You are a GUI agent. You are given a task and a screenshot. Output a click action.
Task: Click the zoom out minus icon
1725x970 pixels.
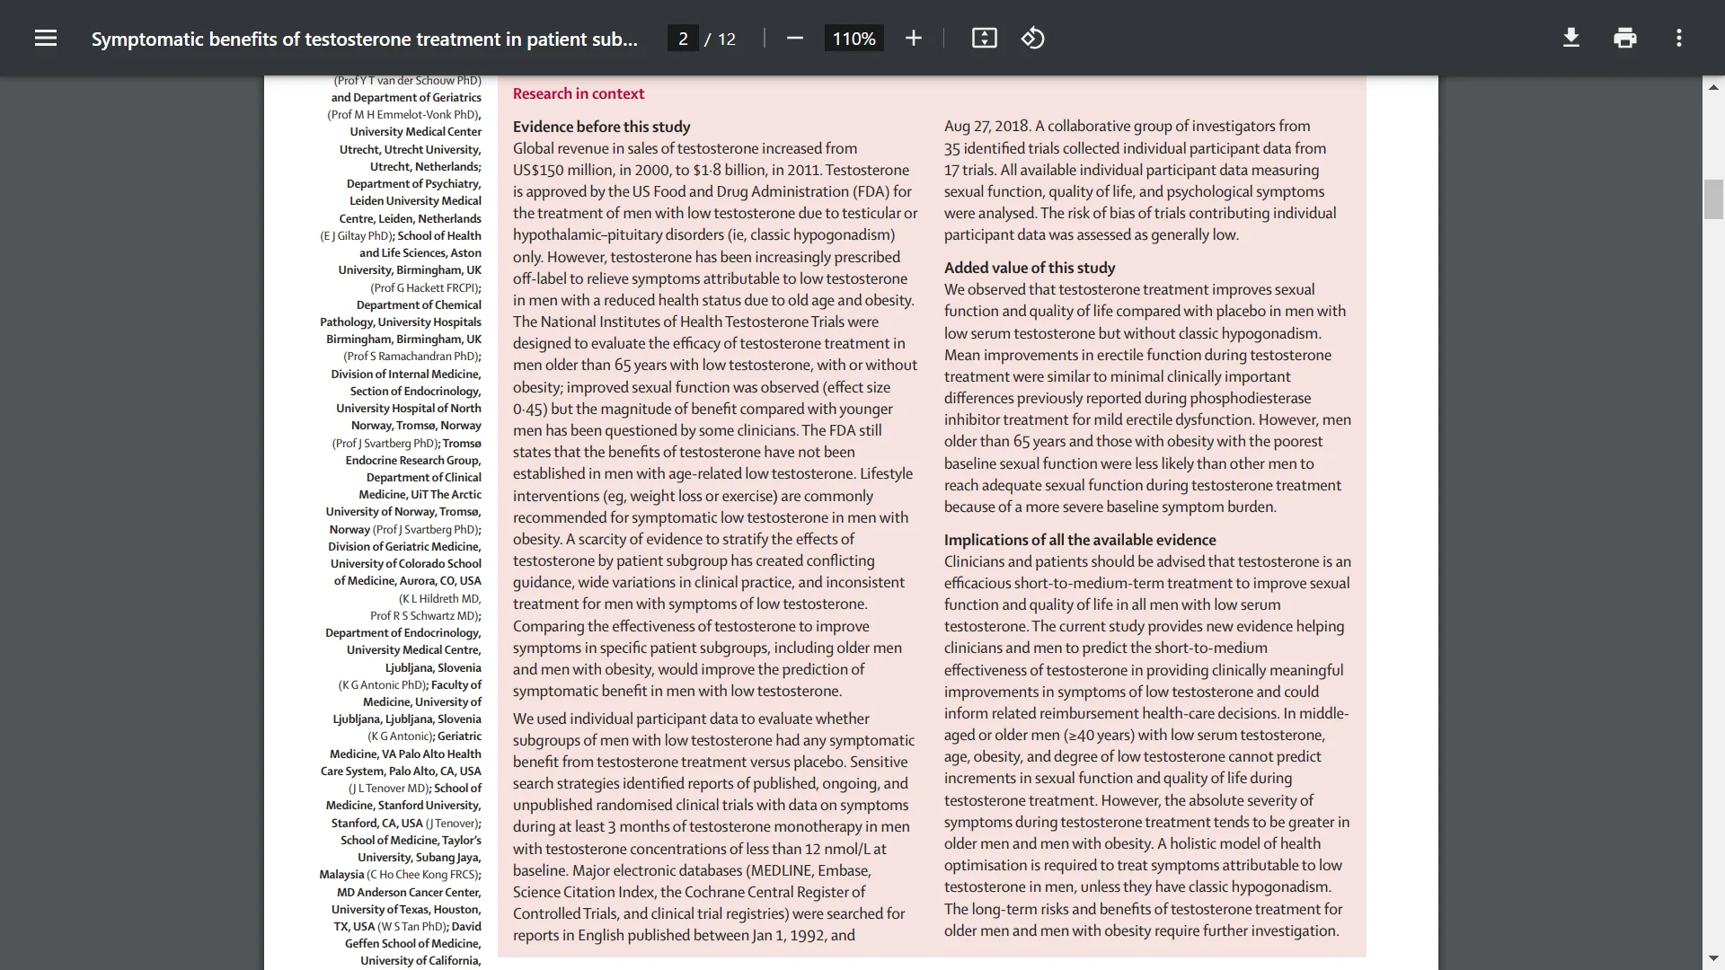[x=794, y=38]
